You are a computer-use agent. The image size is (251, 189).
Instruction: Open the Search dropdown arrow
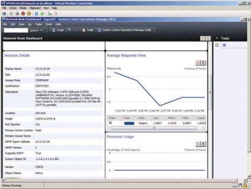coord(41,30)
